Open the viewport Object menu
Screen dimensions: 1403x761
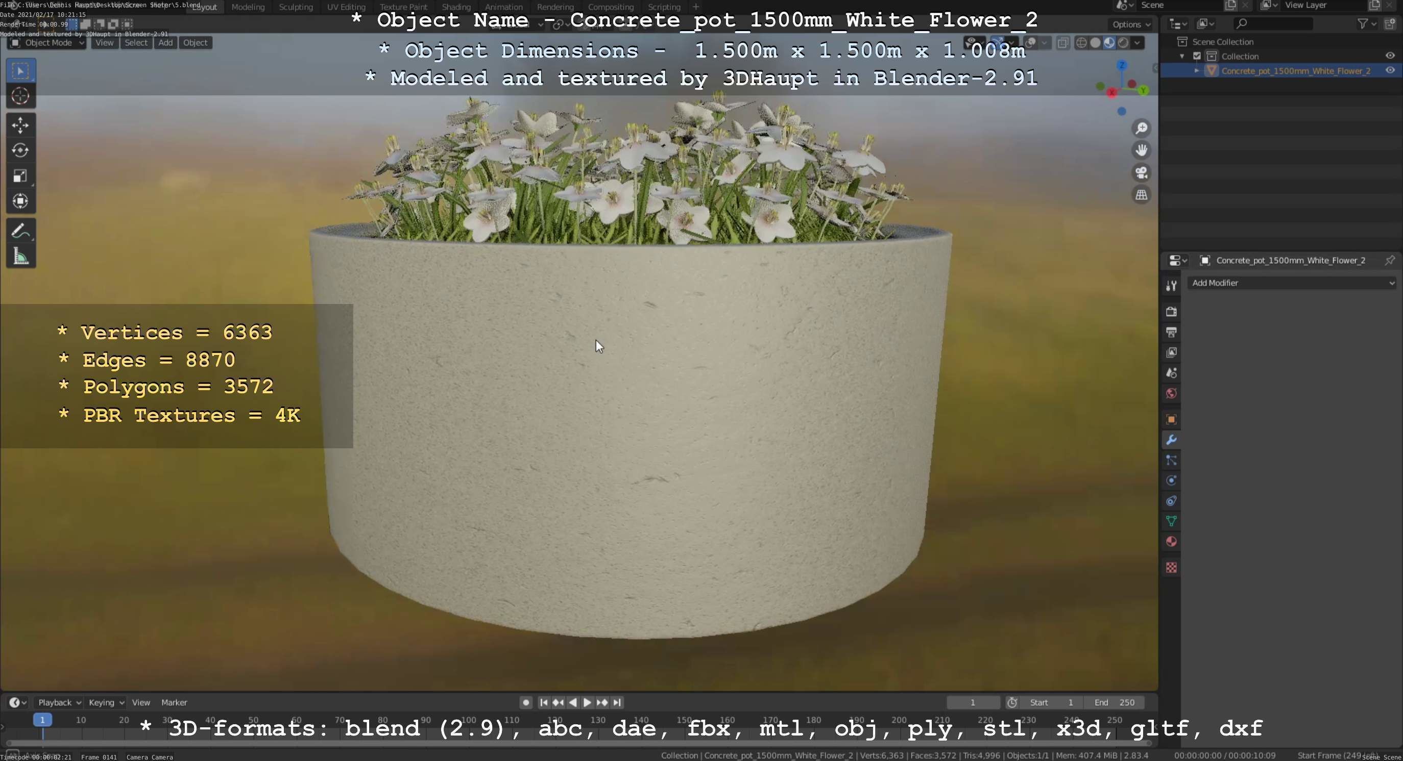click(196, 43)
